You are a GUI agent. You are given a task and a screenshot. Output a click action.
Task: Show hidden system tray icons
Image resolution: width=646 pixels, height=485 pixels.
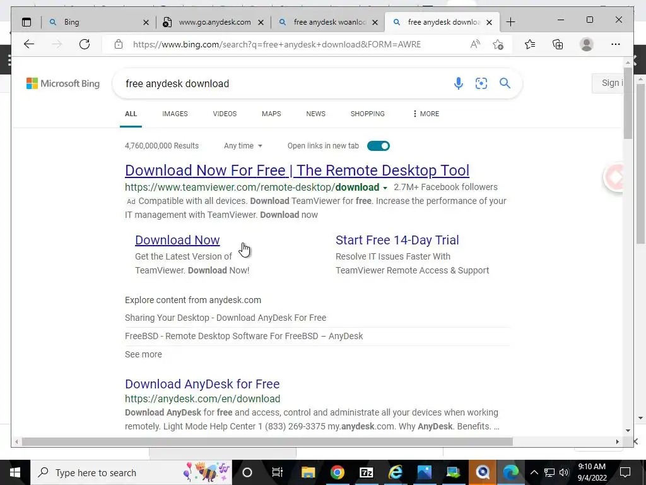click(x=534, y=472)
